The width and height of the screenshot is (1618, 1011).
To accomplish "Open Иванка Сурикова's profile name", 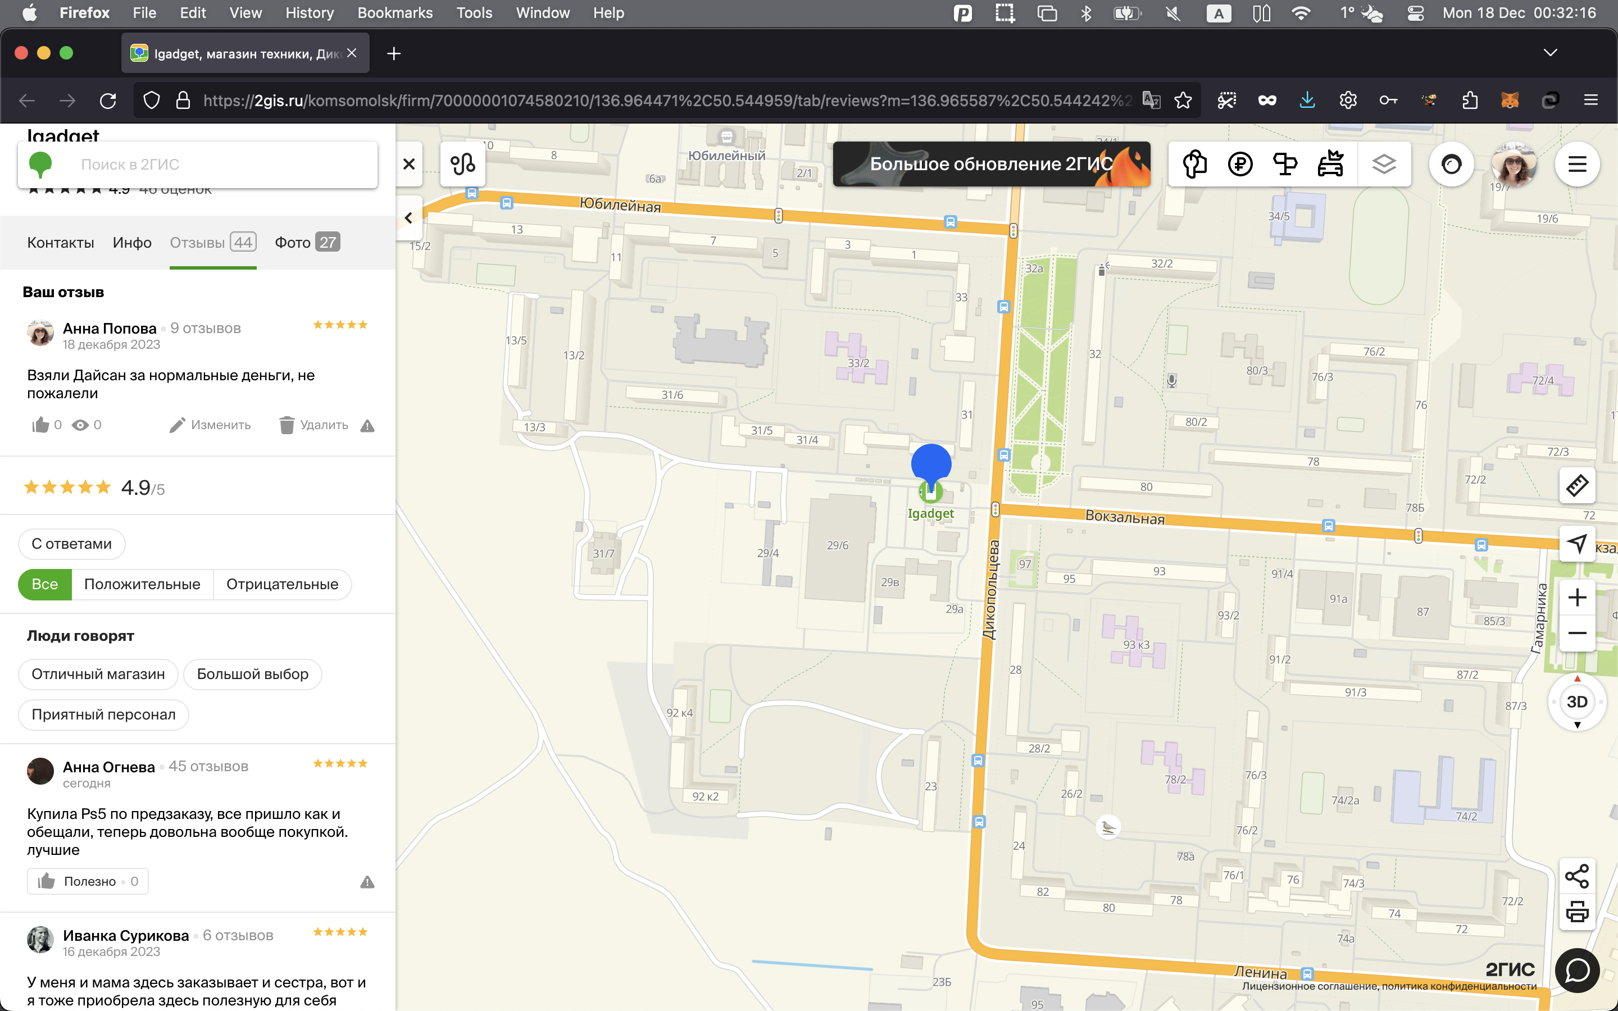I will (126, 935).
